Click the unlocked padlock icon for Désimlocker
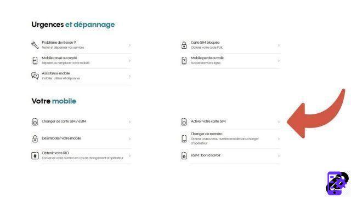Image resolution: width=351 pixels, height=197 pixels. [35, 138]
